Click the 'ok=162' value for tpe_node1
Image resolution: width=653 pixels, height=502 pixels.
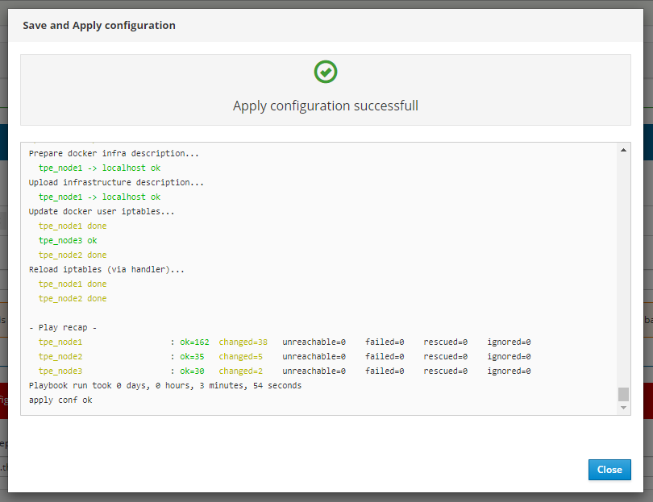coord(194,342)
